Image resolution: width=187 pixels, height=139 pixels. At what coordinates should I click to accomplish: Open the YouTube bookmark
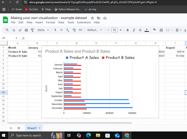click(31, 9)
